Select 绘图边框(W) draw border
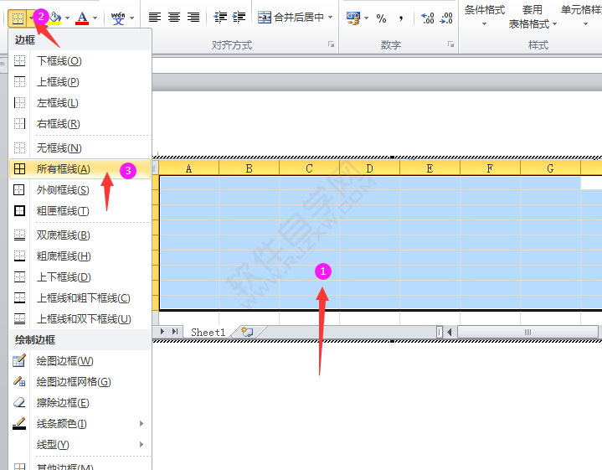This screenshot has height=470, width=602. click(x=80, y=360)
